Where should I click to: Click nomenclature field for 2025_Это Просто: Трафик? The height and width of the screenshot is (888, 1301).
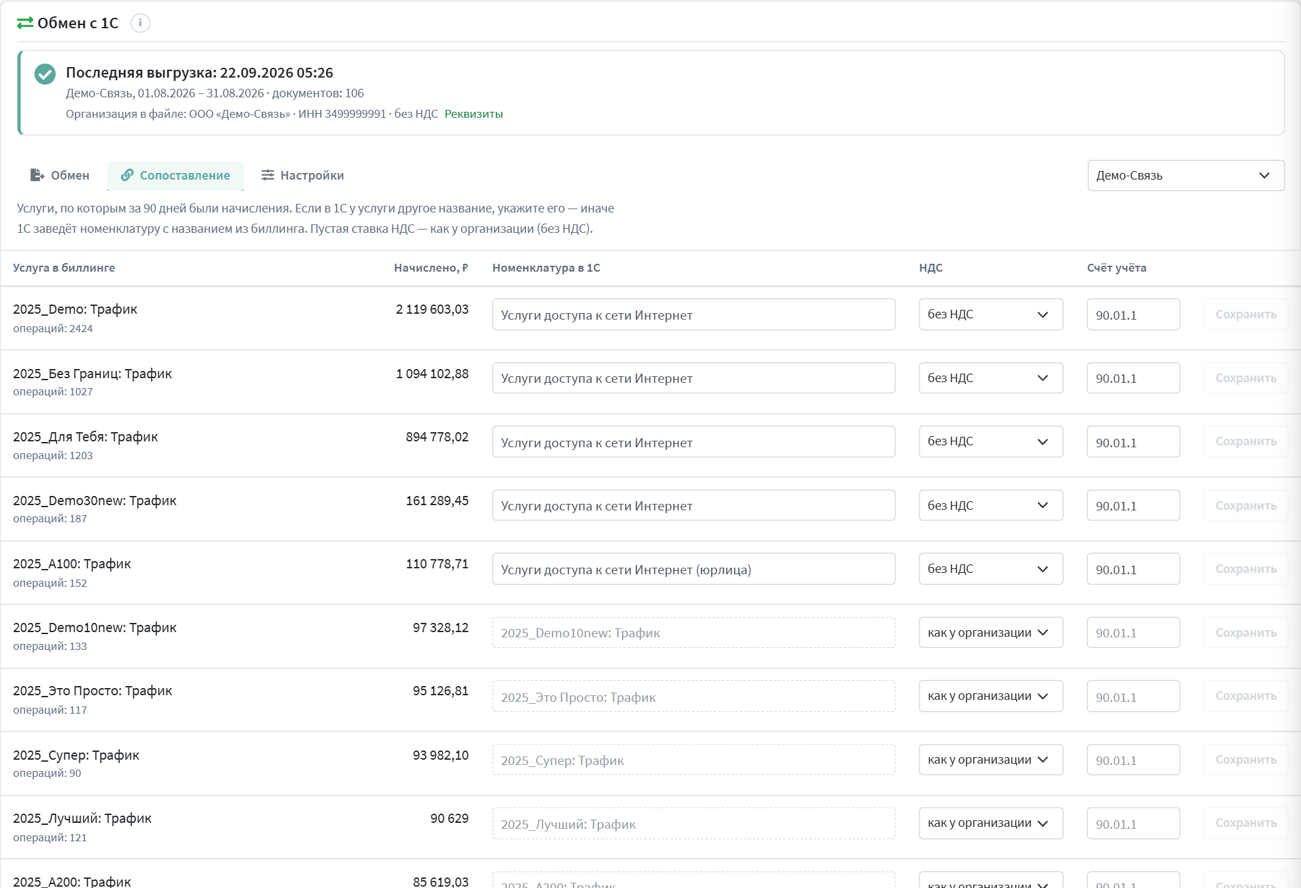[693, 696]
